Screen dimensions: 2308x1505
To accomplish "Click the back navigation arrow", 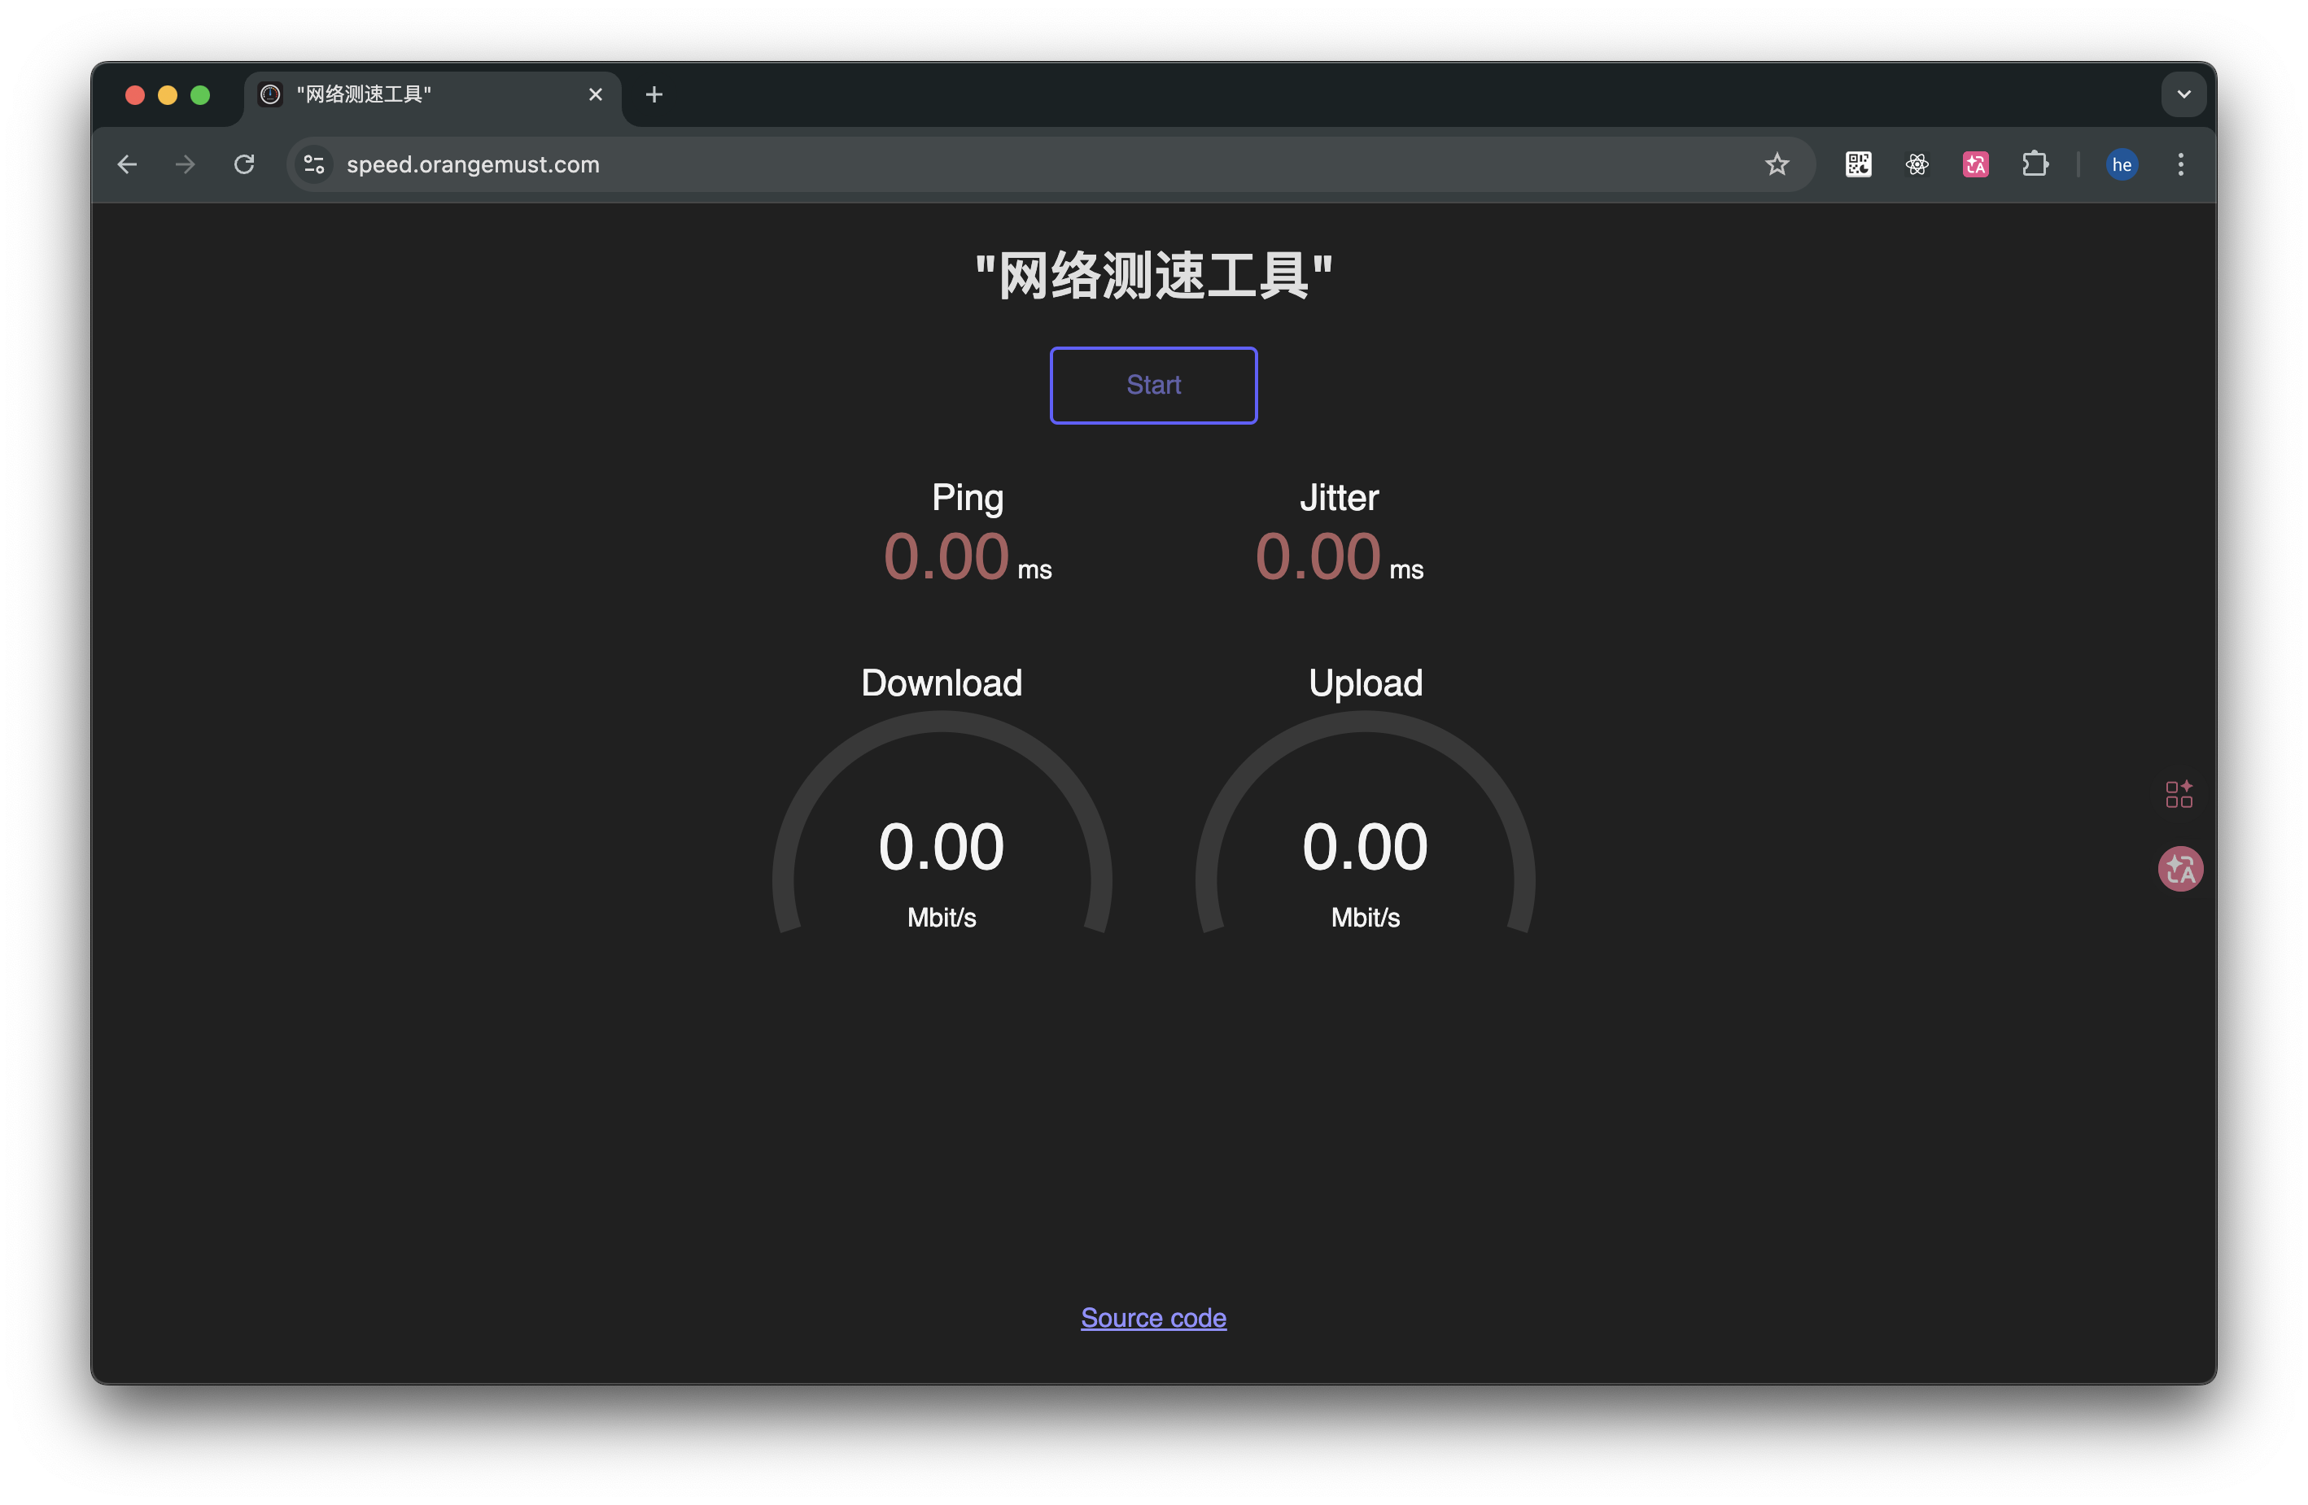I will pos(127,164).
